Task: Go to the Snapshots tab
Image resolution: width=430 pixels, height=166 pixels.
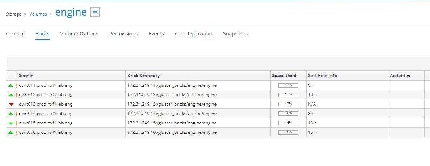Action: [235, 34]
